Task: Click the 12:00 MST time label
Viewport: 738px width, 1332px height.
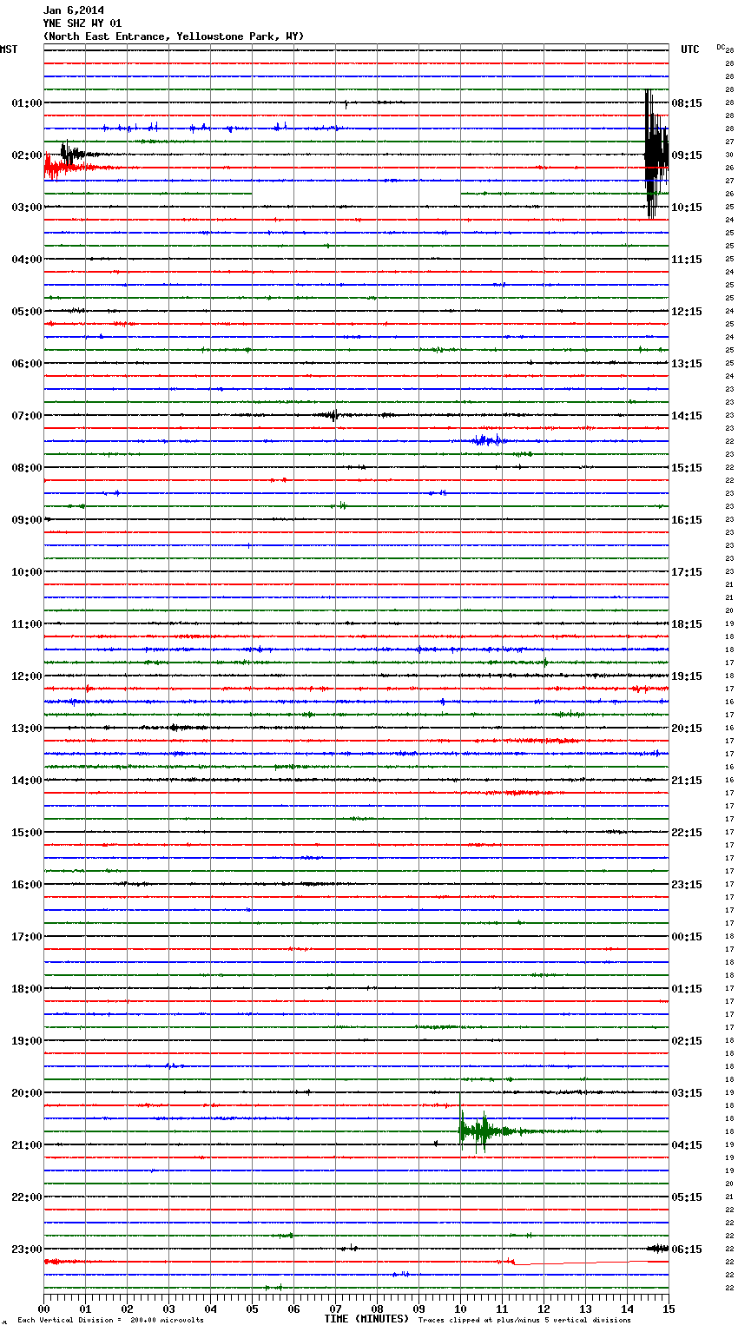Action: (x=26, y=676)
